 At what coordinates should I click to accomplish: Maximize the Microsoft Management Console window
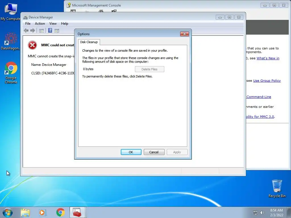274,5
